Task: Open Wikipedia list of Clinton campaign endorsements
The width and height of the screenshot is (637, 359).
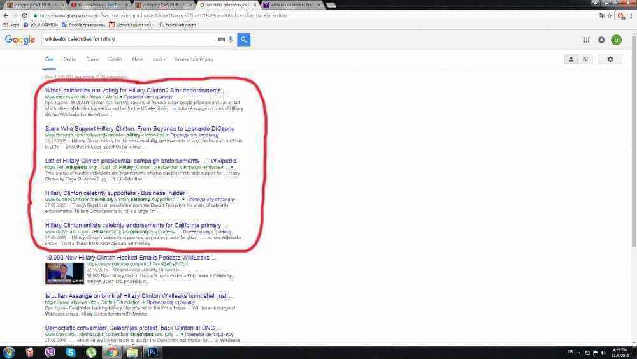Action: tap(141, 161)
